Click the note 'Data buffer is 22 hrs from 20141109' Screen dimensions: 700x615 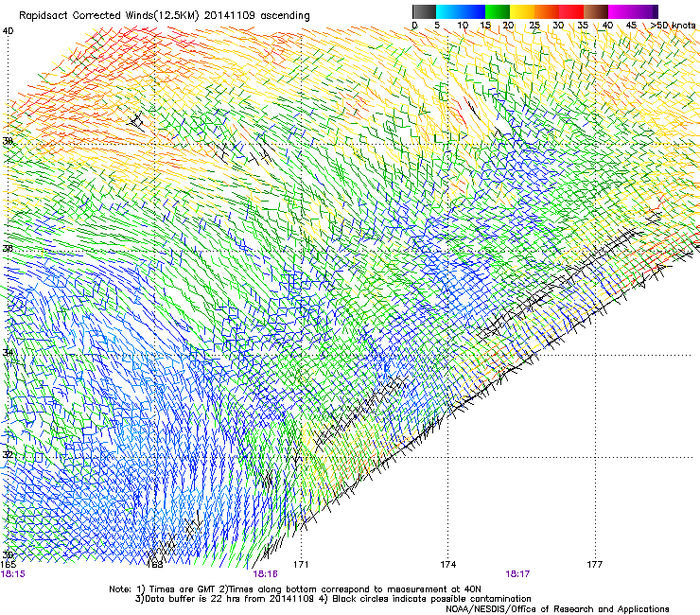point(229,599)
